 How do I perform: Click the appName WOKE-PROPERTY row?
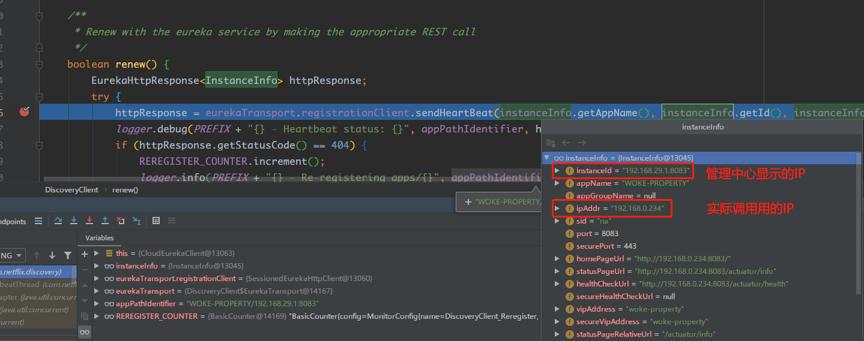[x=699, y=183]
